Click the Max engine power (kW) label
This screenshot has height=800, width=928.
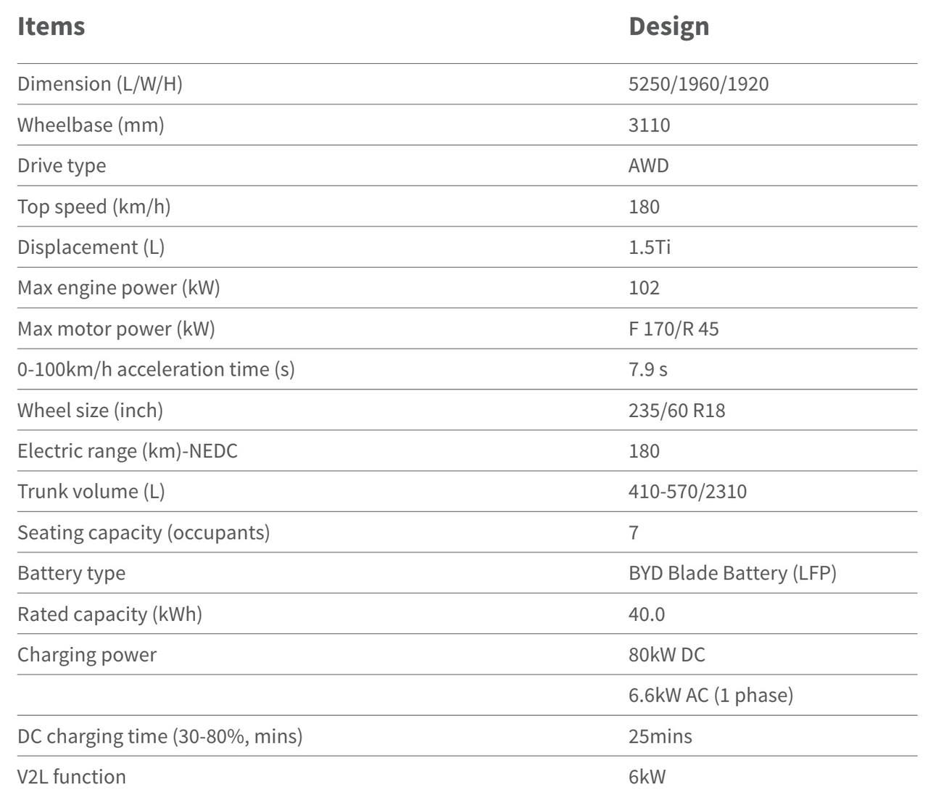point(119,288)
